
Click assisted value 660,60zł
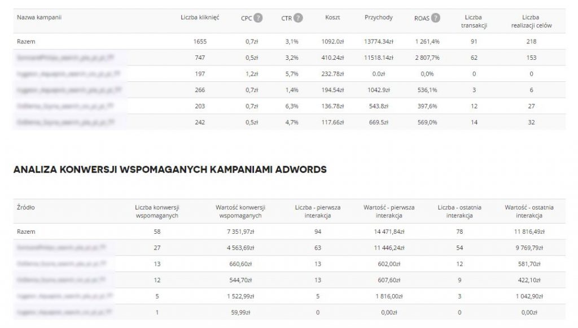click(240, 264)
